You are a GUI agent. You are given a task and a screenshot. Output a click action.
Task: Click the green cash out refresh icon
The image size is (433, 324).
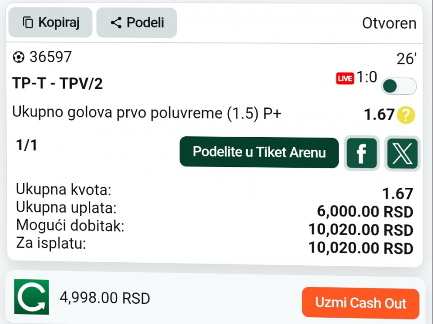pyautogui.click(x=32, y=297)
